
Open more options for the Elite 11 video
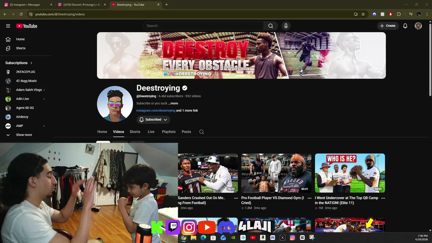click(x=383, y=198)
